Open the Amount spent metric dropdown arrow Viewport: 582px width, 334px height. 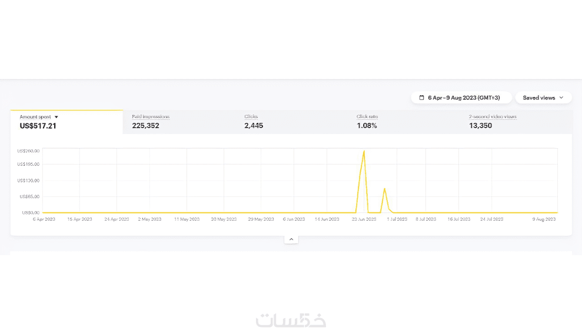click(x=56, y=117)
